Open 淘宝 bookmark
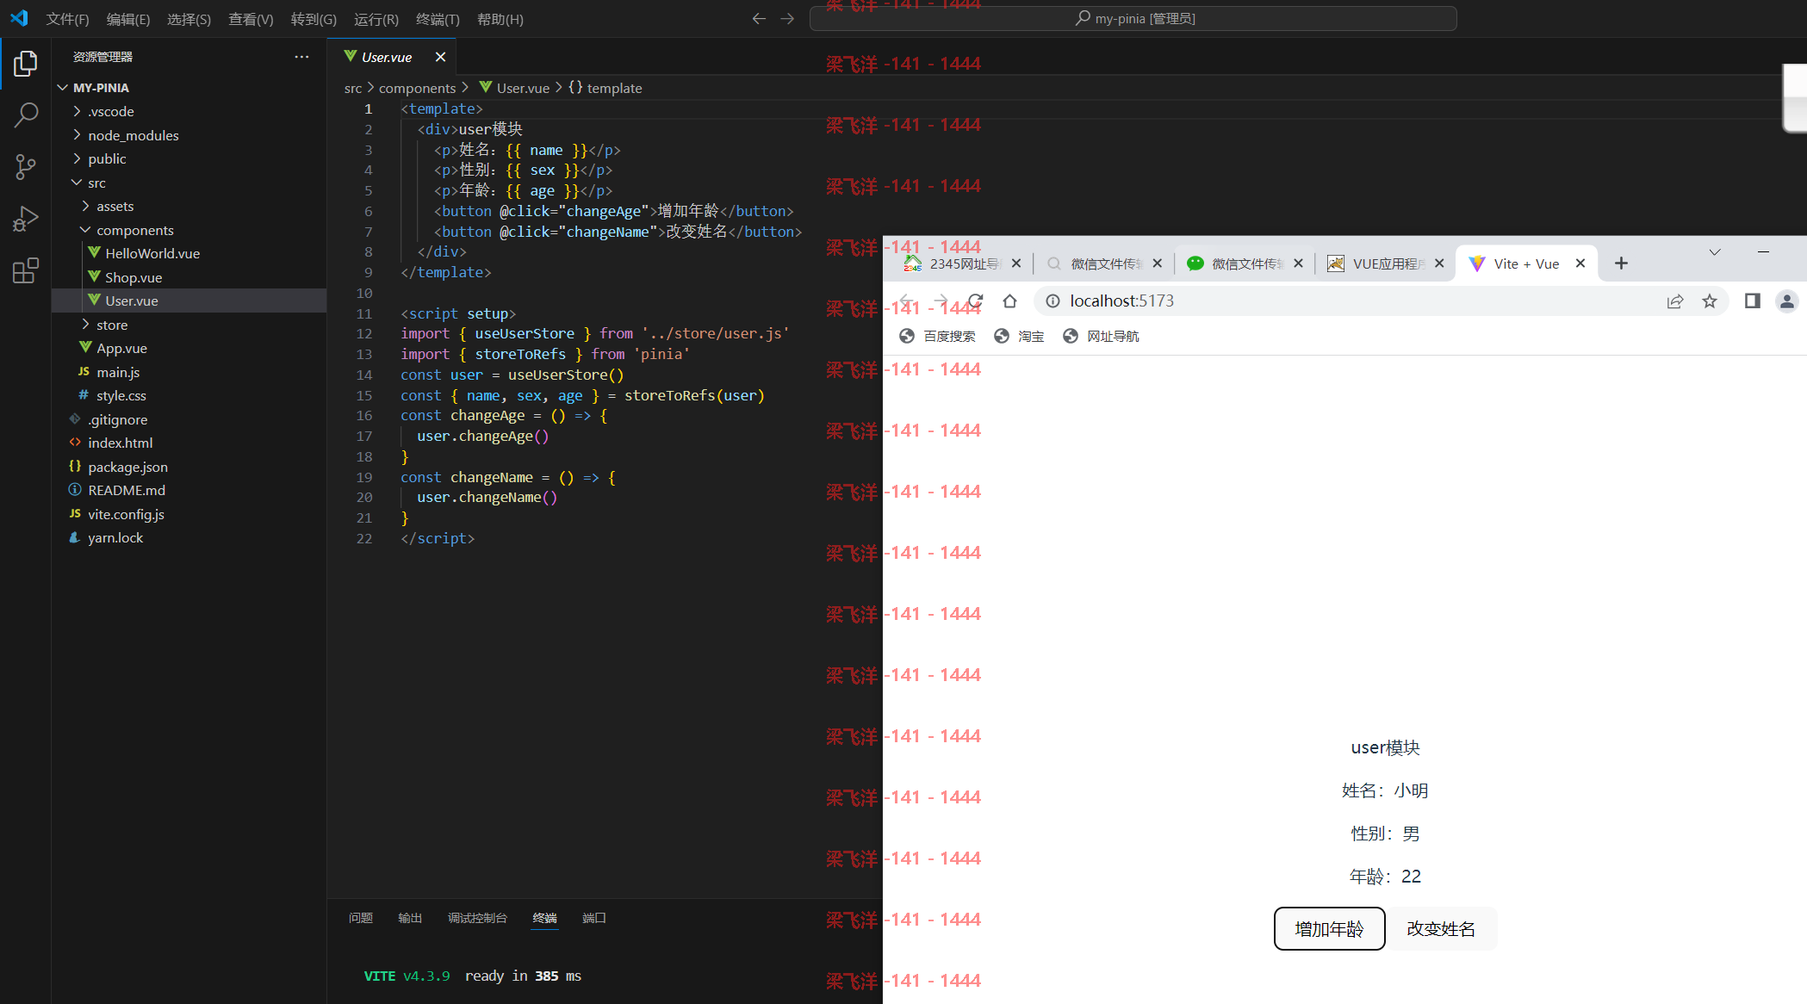Viewport: 1807px width, 1004px height. click(x=1019, y=336)
